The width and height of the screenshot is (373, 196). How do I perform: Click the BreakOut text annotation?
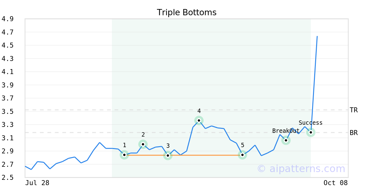pos(286,131)
